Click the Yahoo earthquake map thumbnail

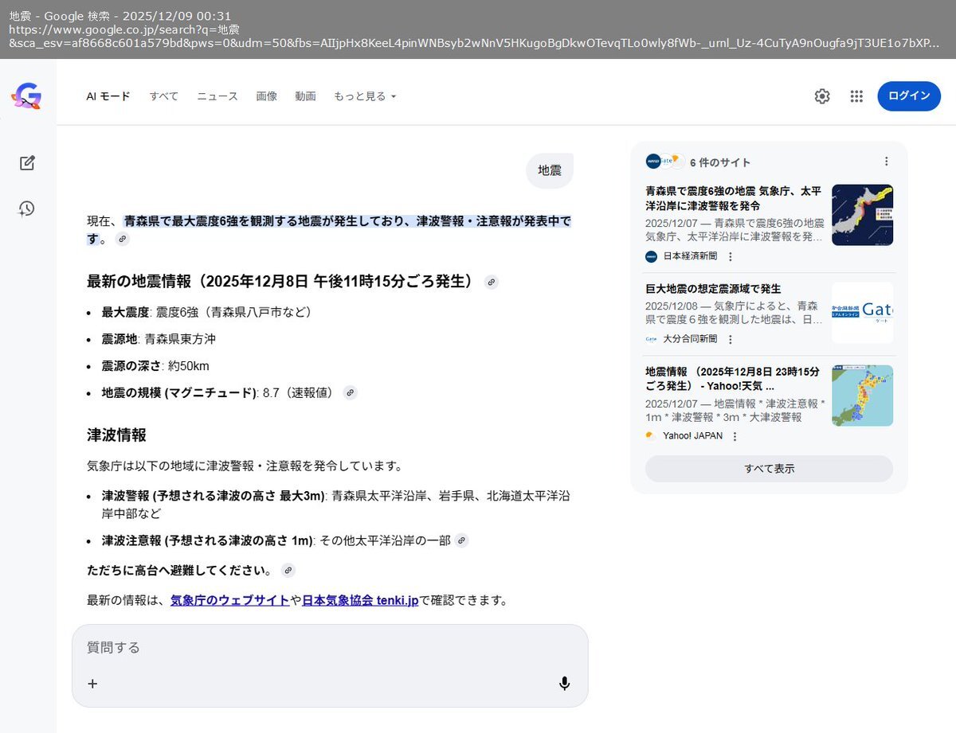862,396
